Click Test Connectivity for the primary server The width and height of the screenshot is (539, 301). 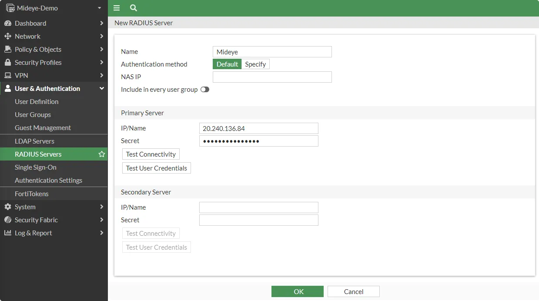click(x=151, y=154)
